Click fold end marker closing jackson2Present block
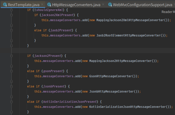Viewport: 175px width, 115px height. point(11,66)
